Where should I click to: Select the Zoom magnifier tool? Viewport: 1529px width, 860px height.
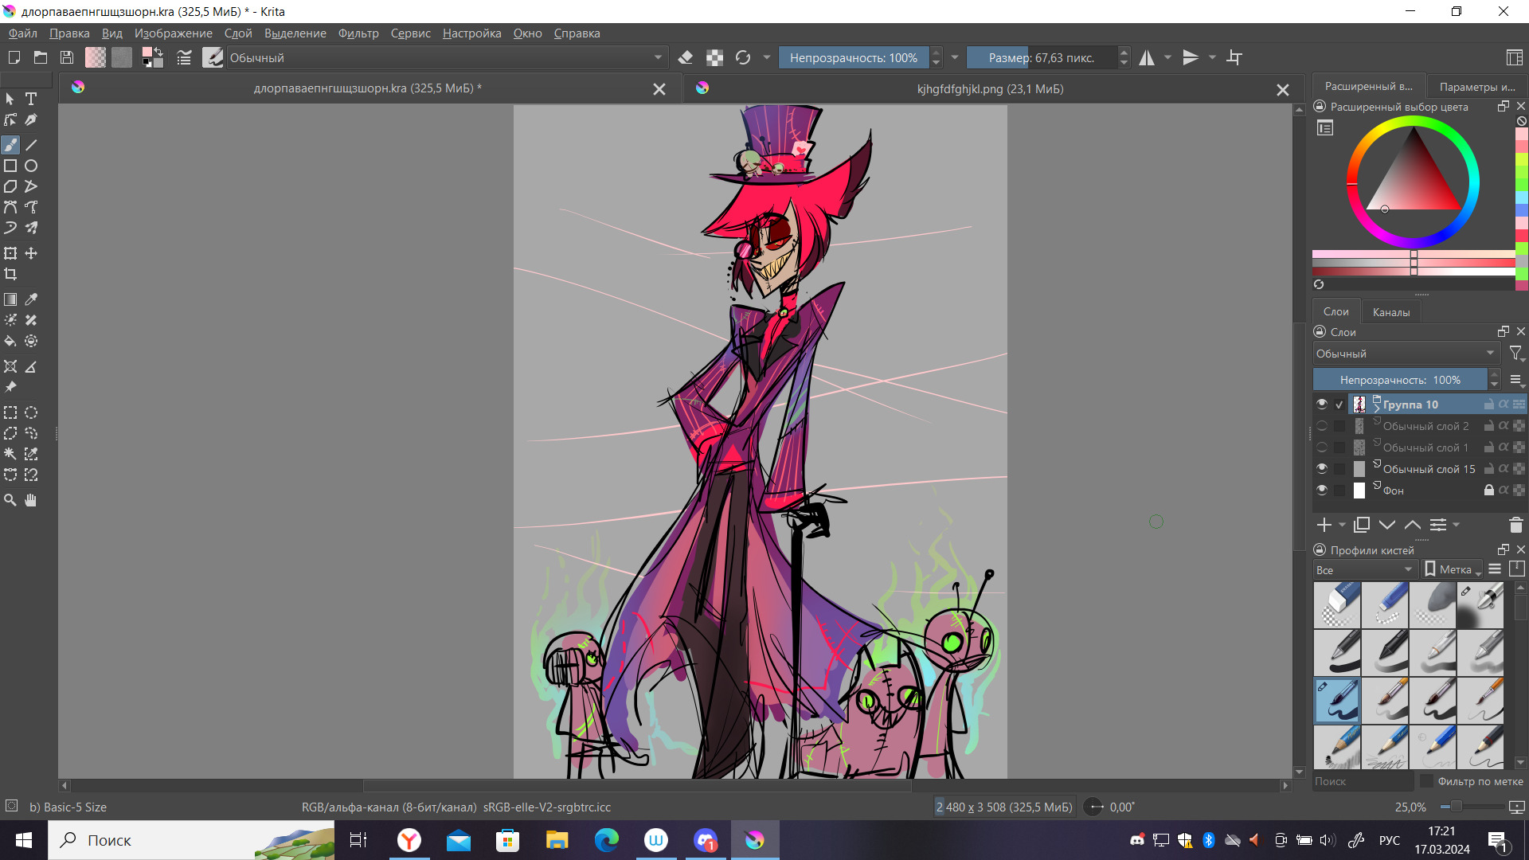[10, 500]
